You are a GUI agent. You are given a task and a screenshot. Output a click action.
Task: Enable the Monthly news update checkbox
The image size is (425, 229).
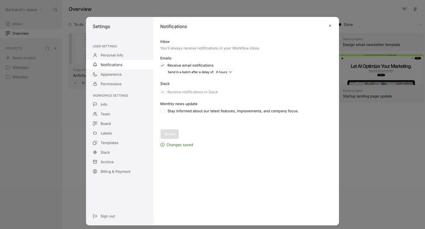[x=162, y=111]
